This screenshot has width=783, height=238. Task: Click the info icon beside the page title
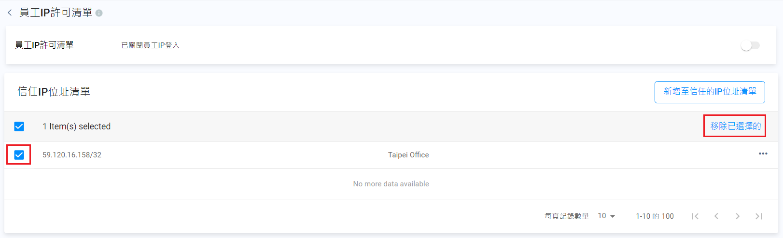(99, 13)
